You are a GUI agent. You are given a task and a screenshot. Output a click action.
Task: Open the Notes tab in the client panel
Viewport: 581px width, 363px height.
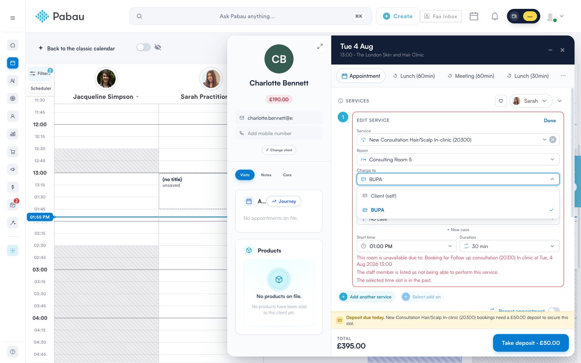click(266, 175)
